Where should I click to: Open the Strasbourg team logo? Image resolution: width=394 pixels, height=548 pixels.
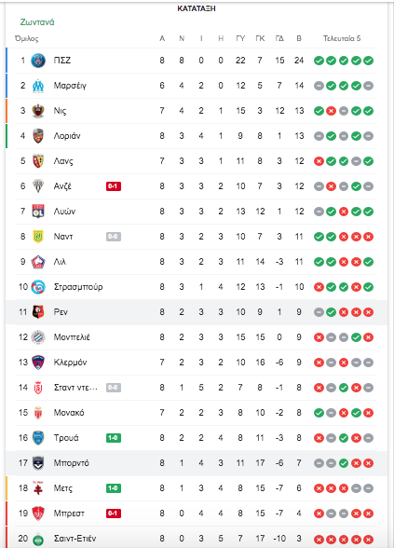click(38, 287)
